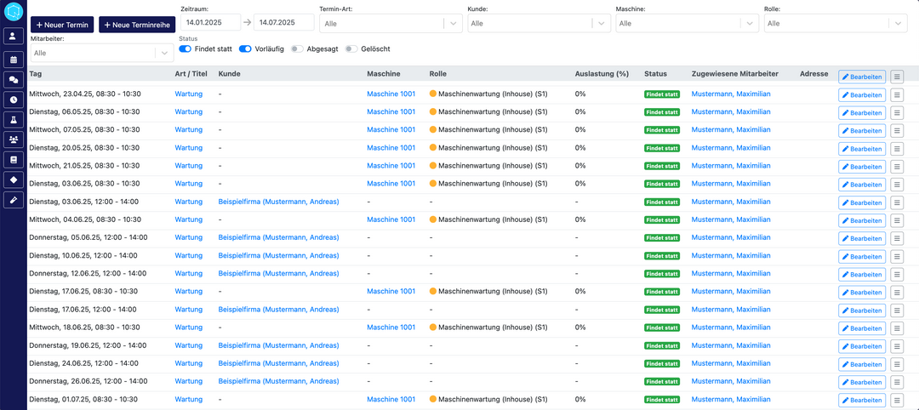Enable the Abgesagt status filter

[298, 49]
